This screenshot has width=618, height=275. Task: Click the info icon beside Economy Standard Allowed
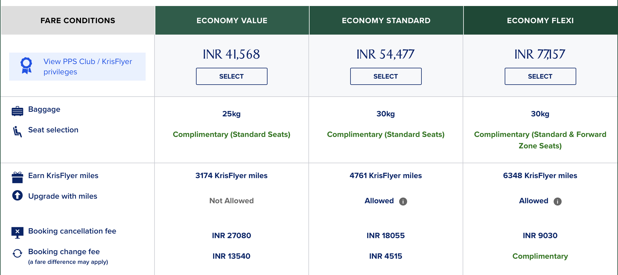(x=403, y=201)
